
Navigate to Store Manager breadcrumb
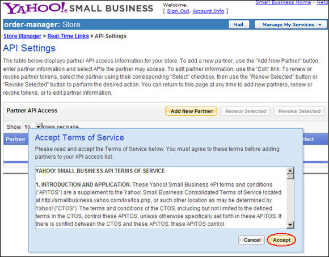[22, 36]
